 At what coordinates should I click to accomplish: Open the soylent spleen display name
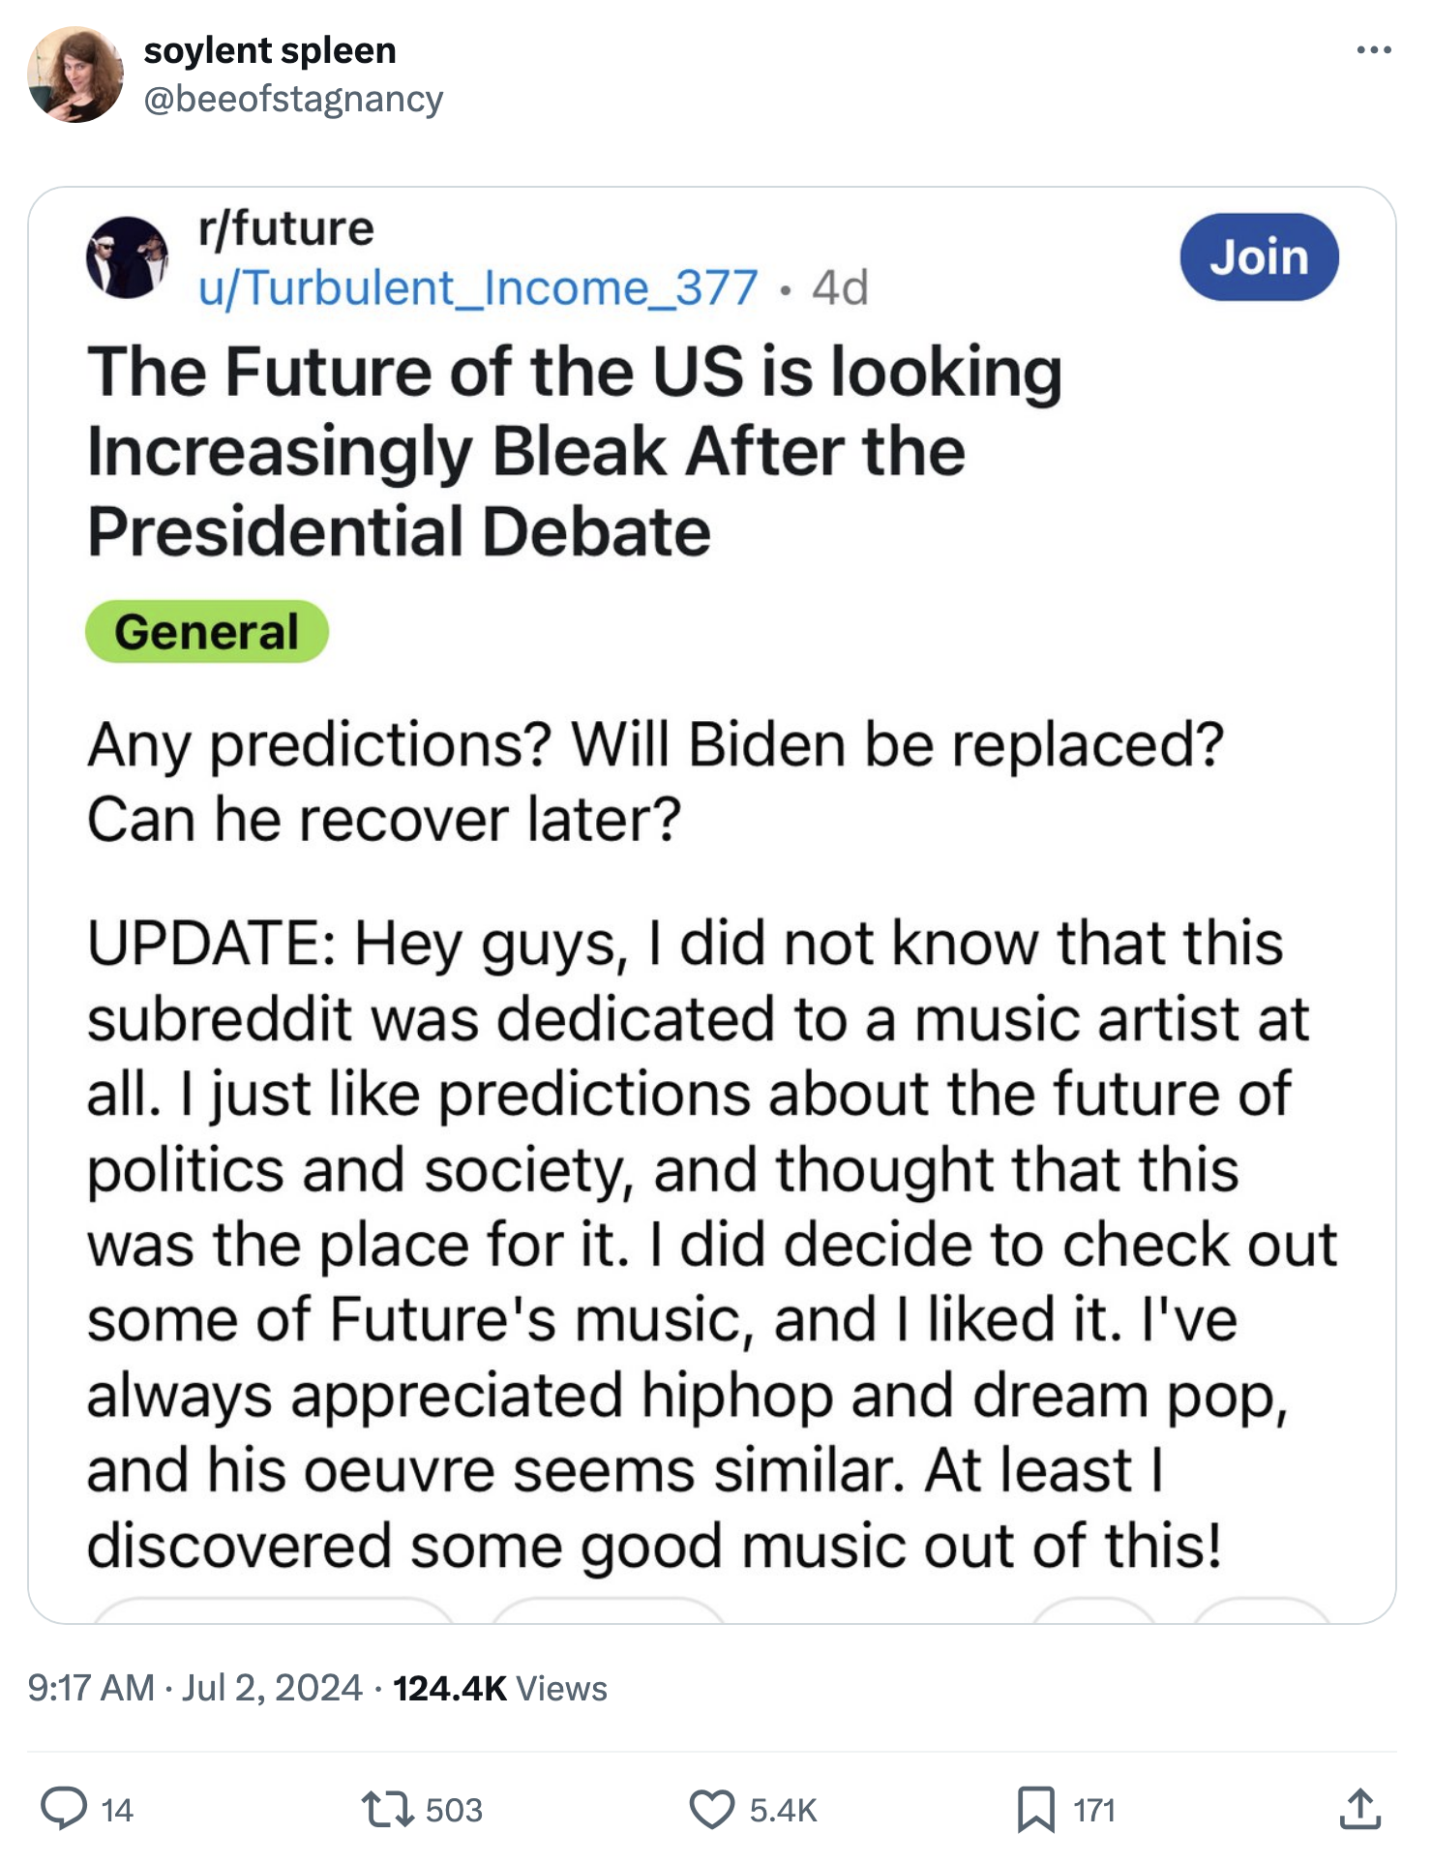(270, 50)
